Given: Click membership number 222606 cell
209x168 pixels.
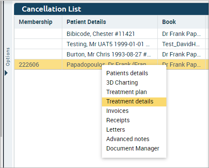Looking at the screenshot, I should click(x=38, y=65).
